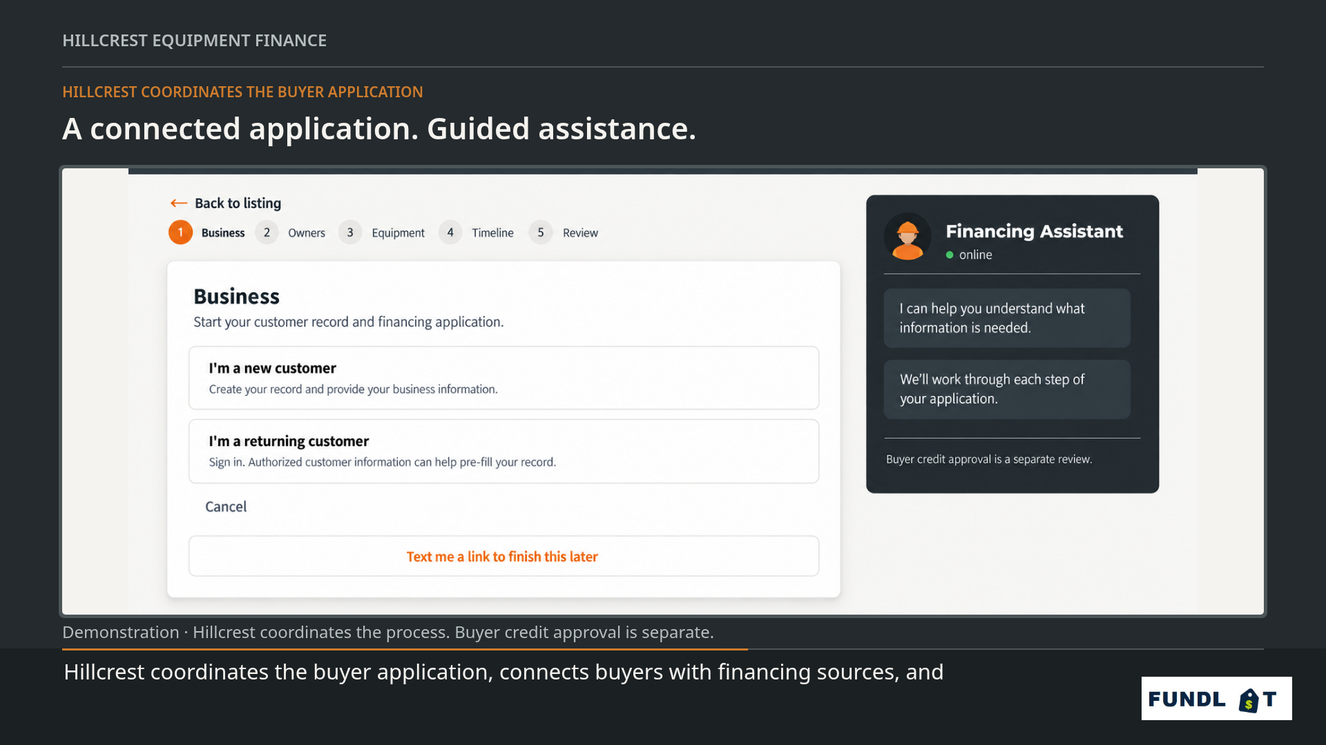
Task: Click the back arrow icon beside Back to listing
Action: (179, 203)
